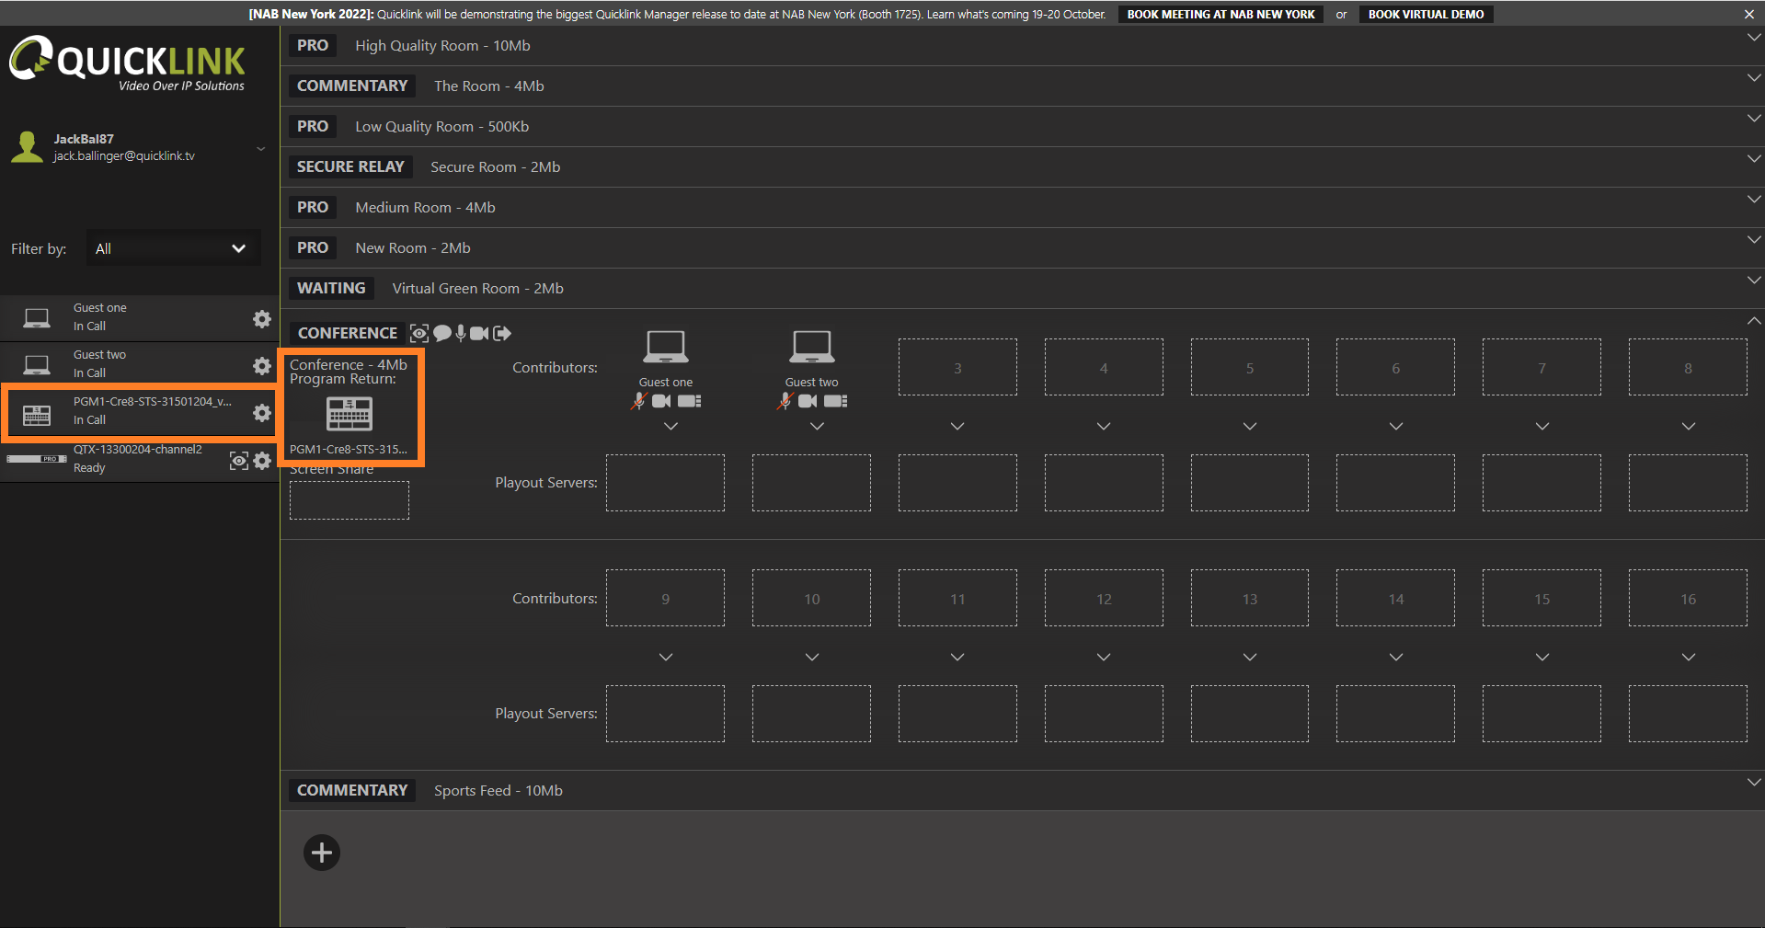Click BOOK MEETING AT NAB NEW YORK button

coord(1221,14)
